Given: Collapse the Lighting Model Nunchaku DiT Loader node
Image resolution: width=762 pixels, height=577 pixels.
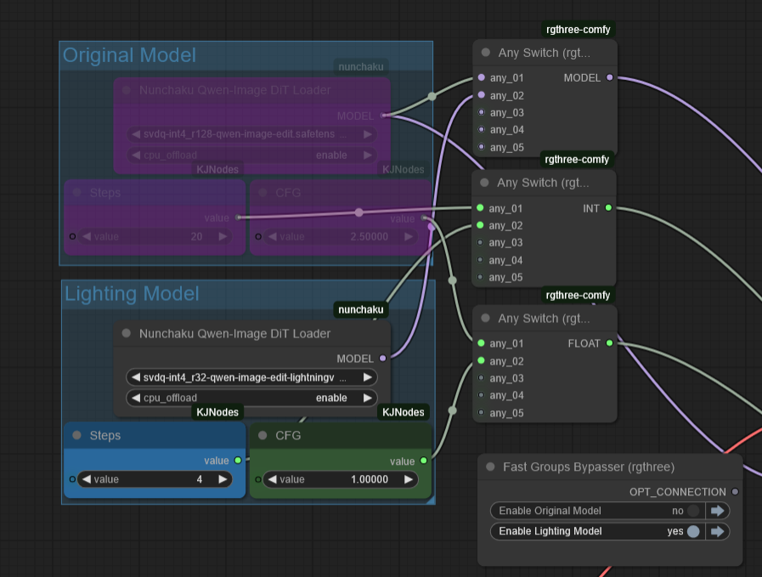Looking at the screenshot, I should coord(127,333).
